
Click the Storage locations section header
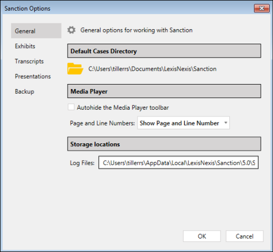pyautogui.click(x=164, y=144)
